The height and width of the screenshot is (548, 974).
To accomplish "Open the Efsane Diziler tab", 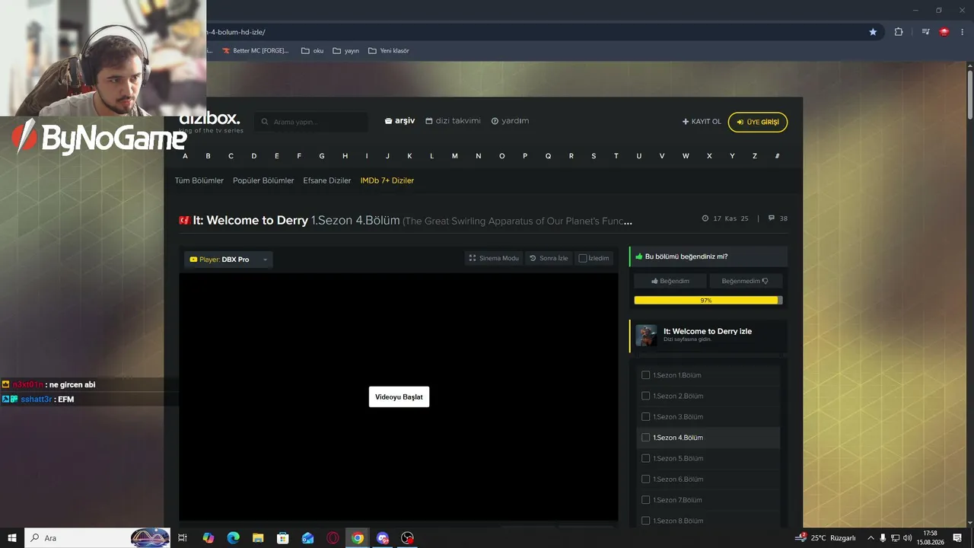I will pos(327,180).
